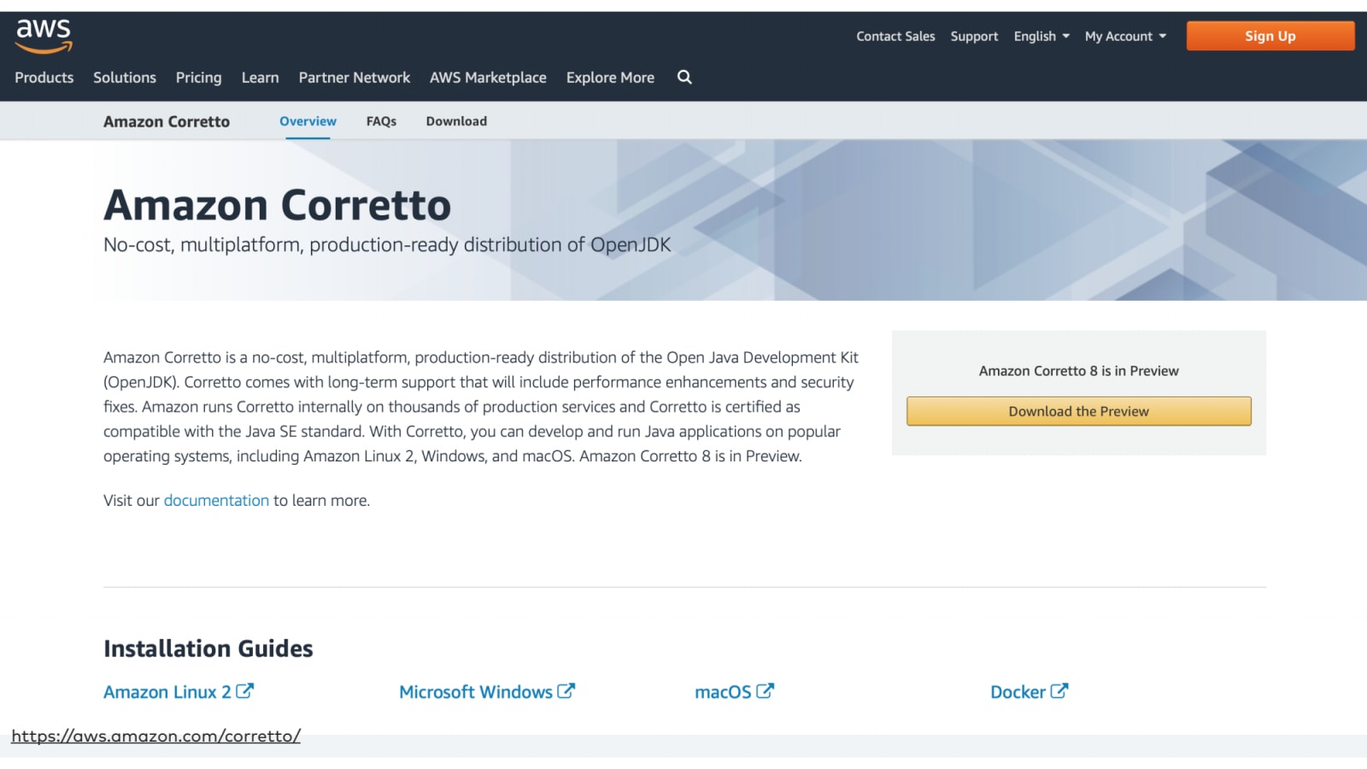1367x769 pixels.
Task: Click external link icon beside macOS
Action: pyautogui.click(x=765, y=690)
